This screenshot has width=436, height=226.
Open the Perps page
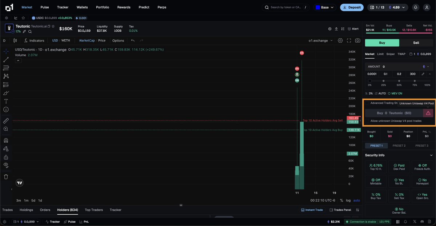162,7
